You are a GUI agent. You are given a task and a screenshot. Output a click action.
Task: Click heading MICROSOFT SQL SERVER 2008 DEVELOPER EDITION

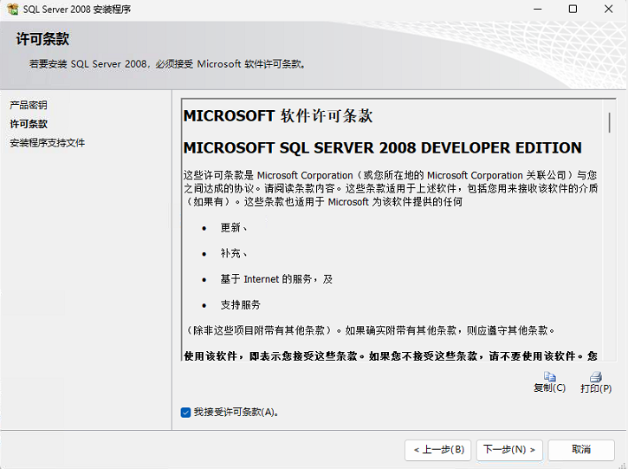(x=383, y=148)
